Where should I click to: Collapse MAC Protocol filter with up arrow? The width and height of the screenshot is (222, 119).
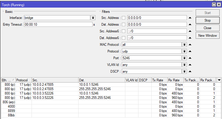pyautogui.click(x=190, y=45)
